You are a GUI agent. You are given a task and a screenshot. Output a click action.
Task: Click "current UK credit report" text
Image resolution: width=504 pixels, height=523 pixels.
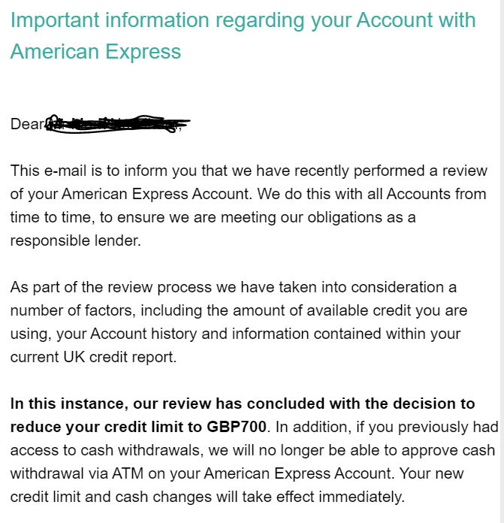tap(93, 357)
